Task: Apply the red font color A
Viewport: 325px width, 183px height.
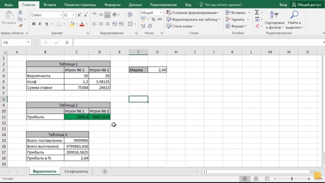Action: click(x=82, y=24)
